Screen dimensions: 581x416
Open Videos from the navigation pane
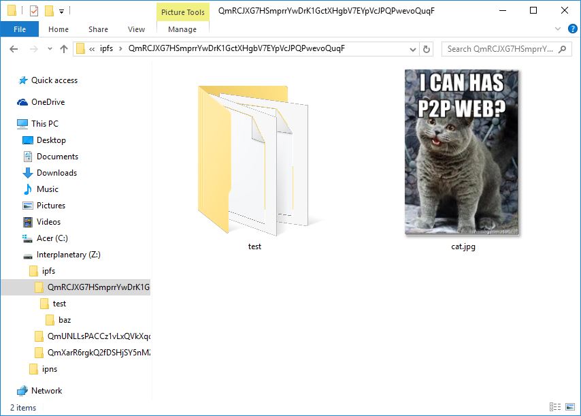click(42, 222)
